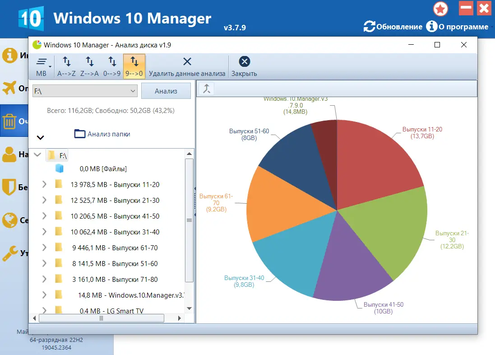The image size is (495, 355).
Task: Open the wrench utilities sidebar icon
Action: pos(10,253)
